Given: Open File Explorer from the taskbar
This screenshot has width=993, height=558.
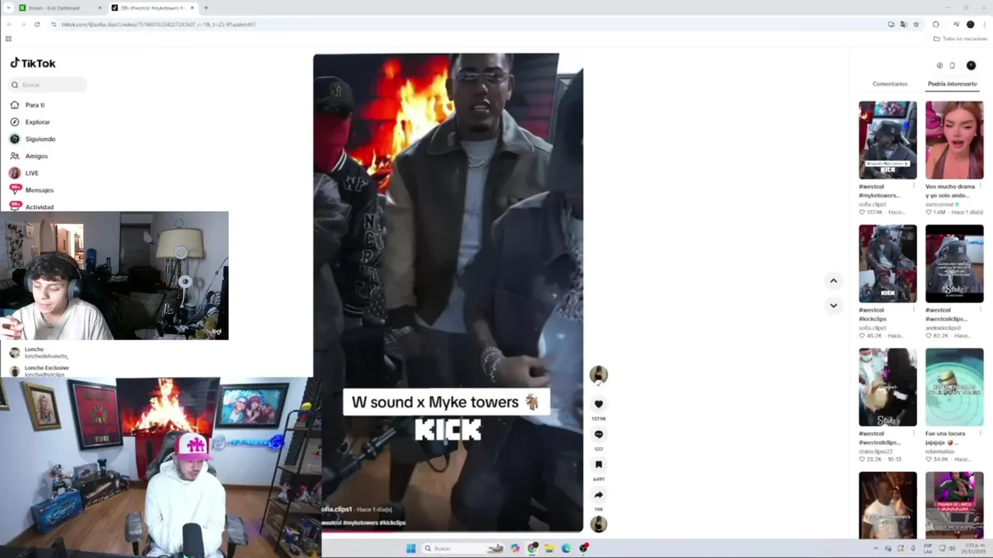Looking at the screenshot, I should pyautogui.click(x=549, y=548).
